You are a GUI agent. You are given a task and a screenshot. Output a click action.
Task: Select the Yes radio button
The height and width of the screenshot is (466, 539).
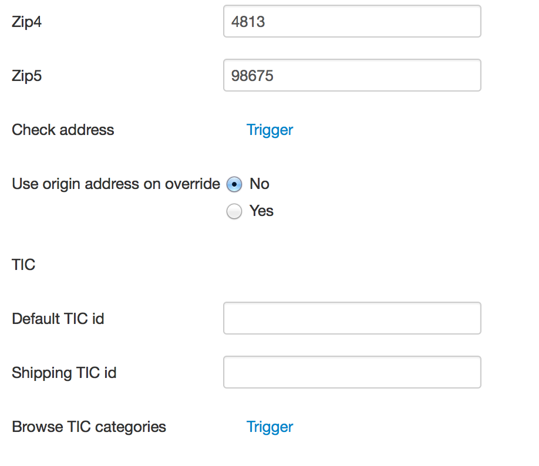(234, 211)
